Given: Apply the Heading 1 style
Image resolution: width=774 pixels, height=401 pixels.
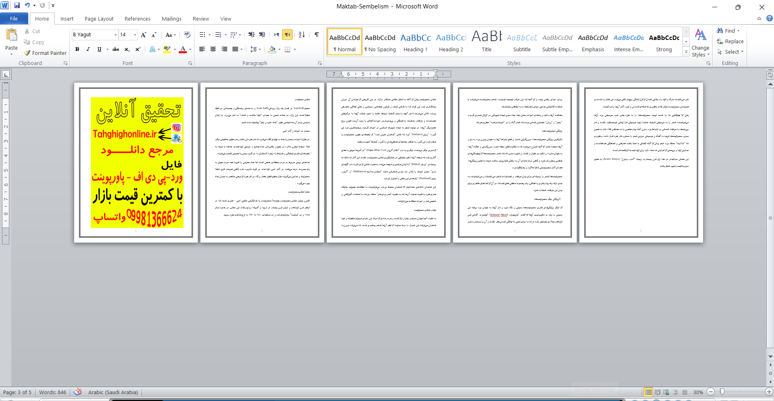Looking at the screenshot, I should click(415, 42).
